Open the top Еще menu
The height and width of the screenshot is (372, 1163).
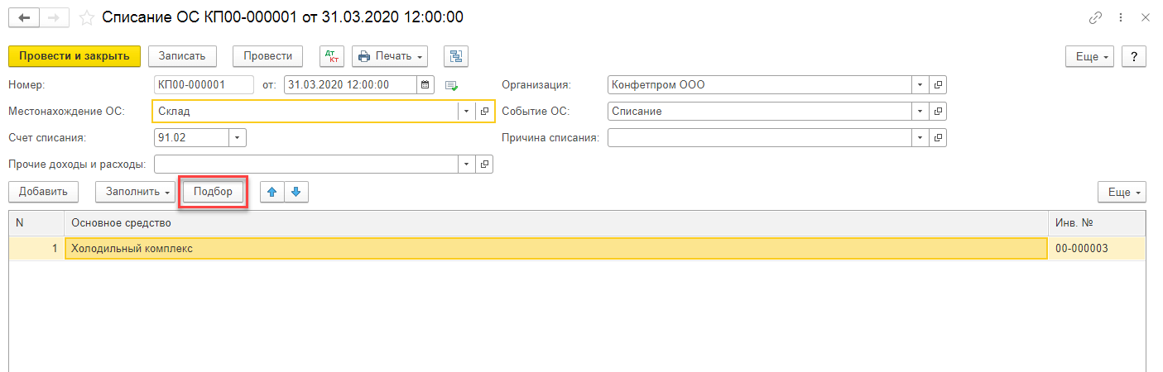pyautogui.click(x=1091, y=56)
